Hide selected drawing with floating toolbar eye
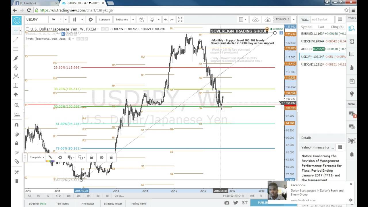Viewport: 368px width, 207px height. tap(101, 158)
